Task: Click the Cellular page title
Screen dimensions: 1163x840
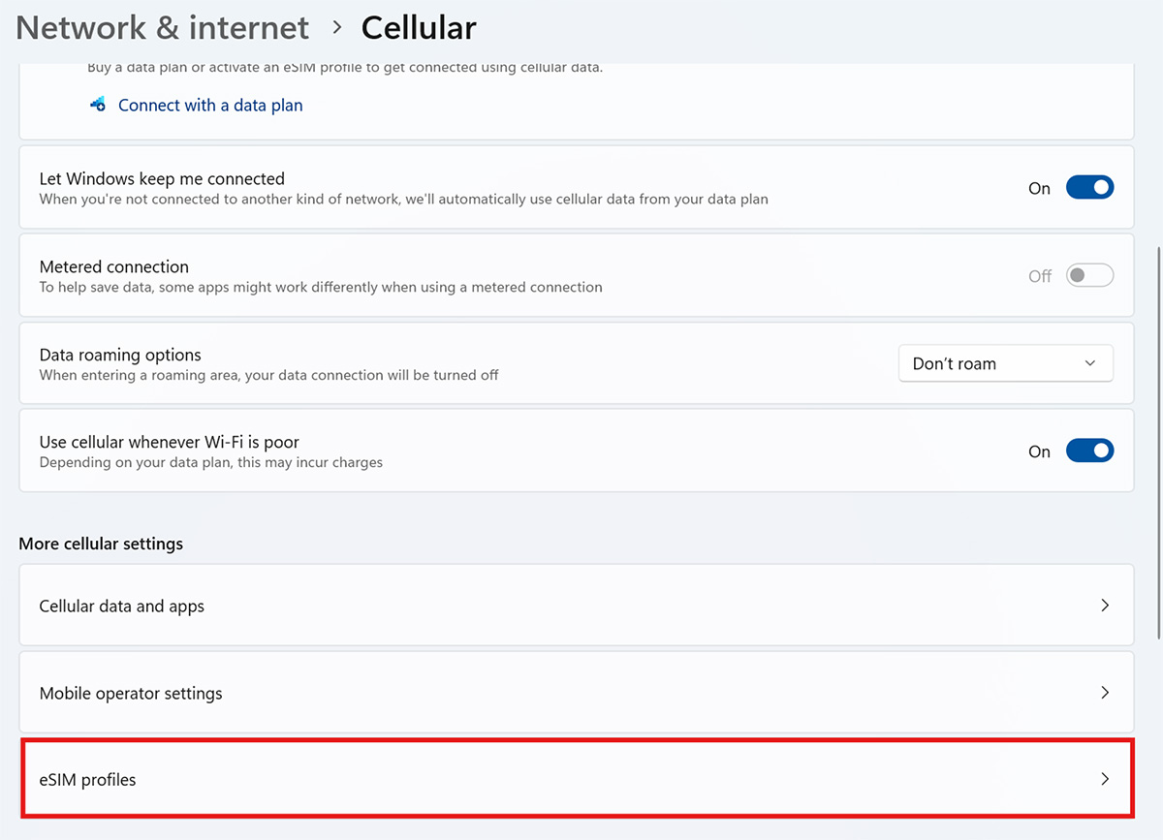Action: point(419,27)
